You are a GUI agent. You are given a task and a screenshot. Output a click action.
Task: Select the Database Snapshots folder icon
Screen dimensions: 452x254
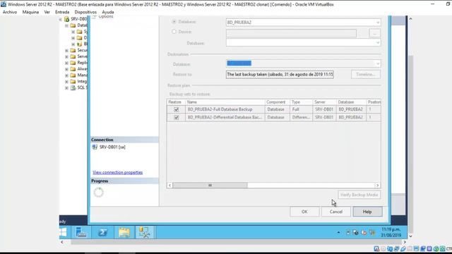tap(79, 37)
